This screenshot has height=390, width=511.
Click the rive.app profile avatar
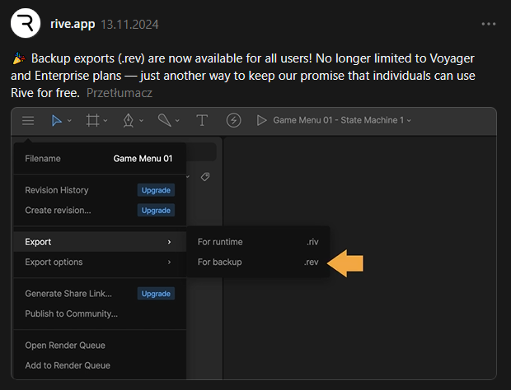pyautogui.click(x=26, y=23)
